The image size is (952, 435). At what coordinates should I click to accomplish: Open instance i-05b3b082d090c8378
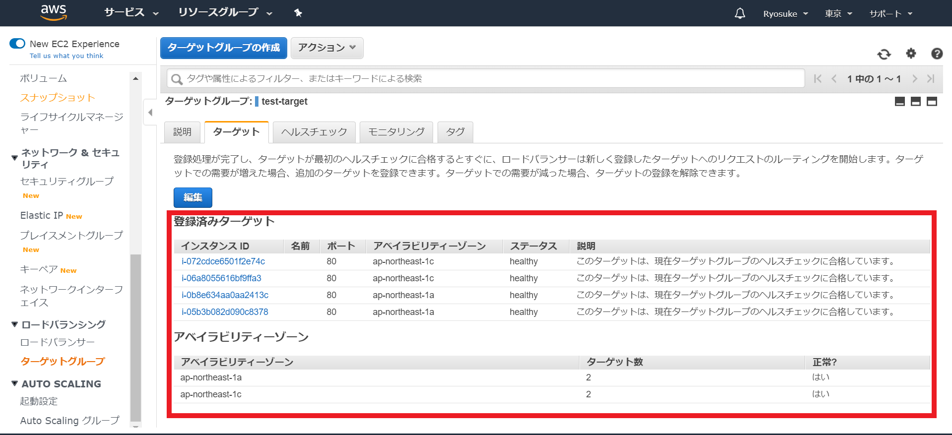pyautogui.click(x=225, y=312)
